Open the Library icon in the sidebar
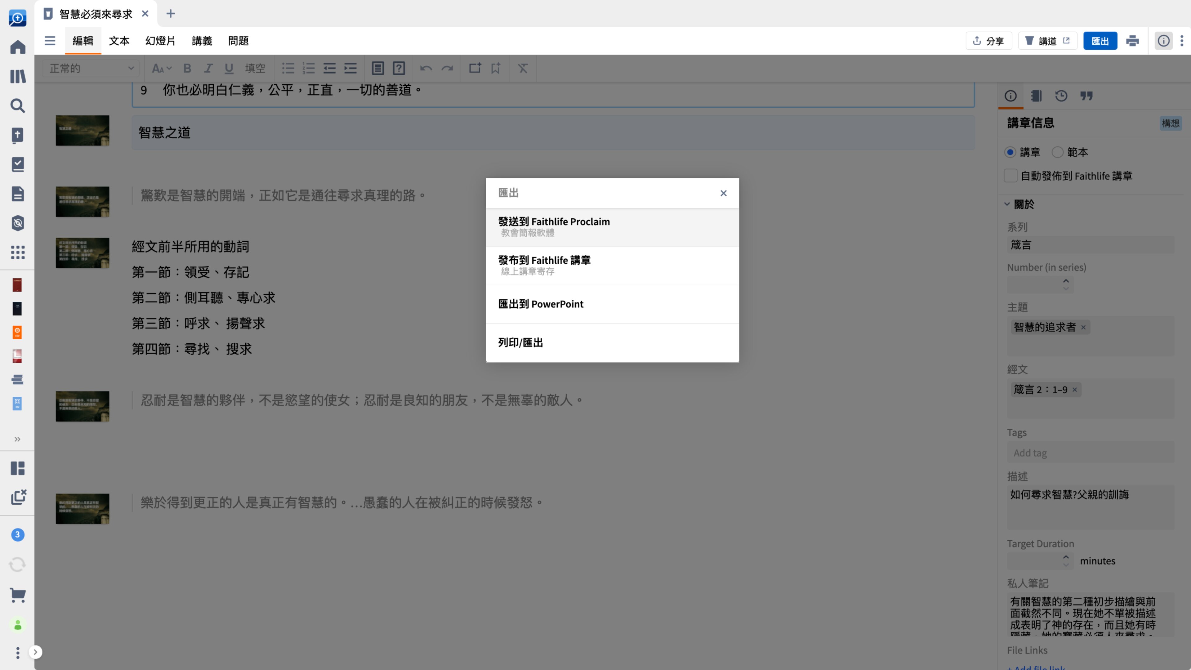1191x670 pixels. 18,76
